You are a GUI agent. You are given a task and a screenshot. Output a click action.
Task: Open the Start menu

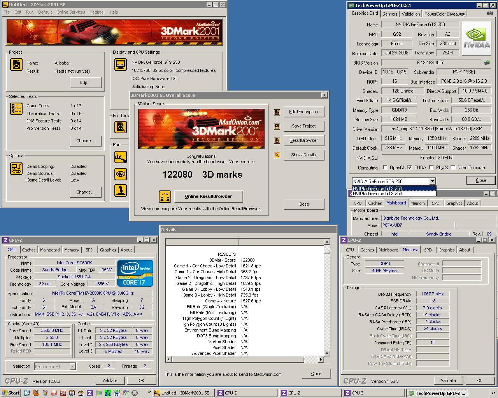(x=11, y=393)
